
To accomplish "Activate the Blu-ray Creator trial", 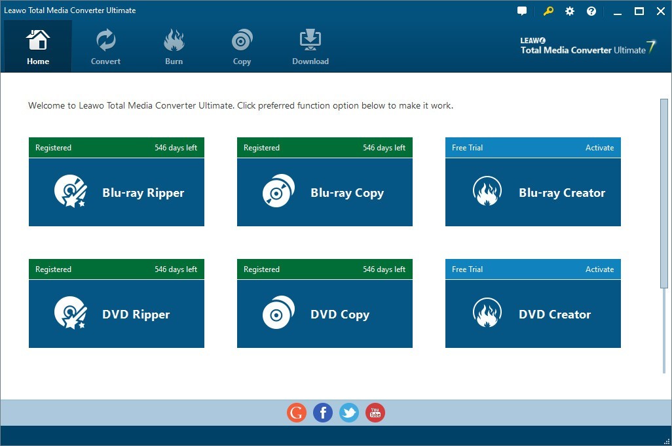I will pyautogui.click(x=599, y=147).
